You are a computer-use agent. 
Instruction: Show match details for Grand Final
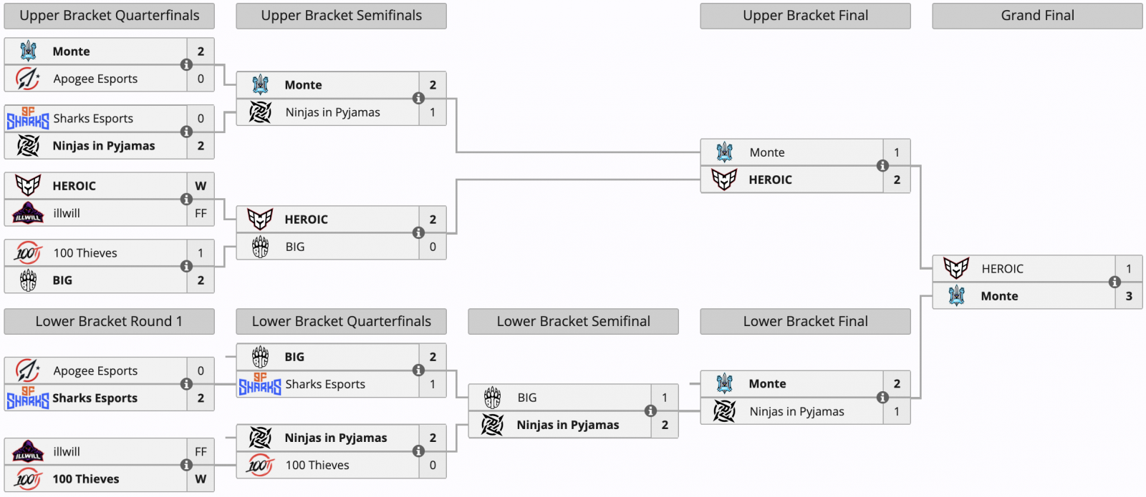point(1114,282)
